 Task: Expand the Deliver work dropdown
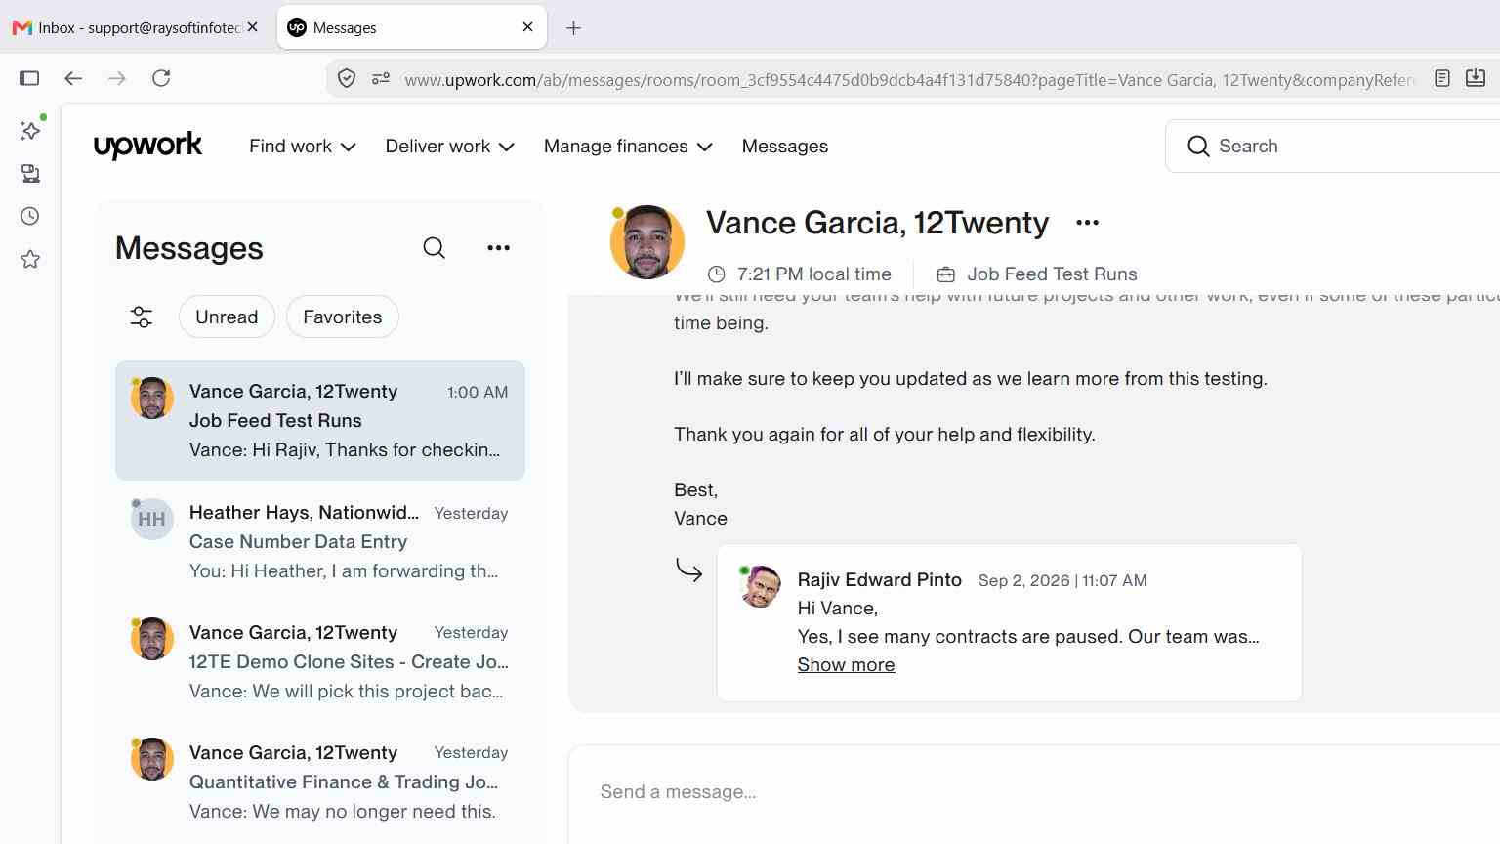(x=449, y=147)
